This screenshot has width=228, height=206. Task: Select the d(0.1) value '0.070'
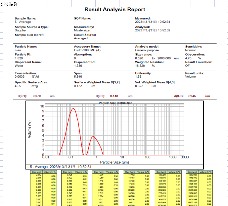pyautogui.click(x=37, y=96)
